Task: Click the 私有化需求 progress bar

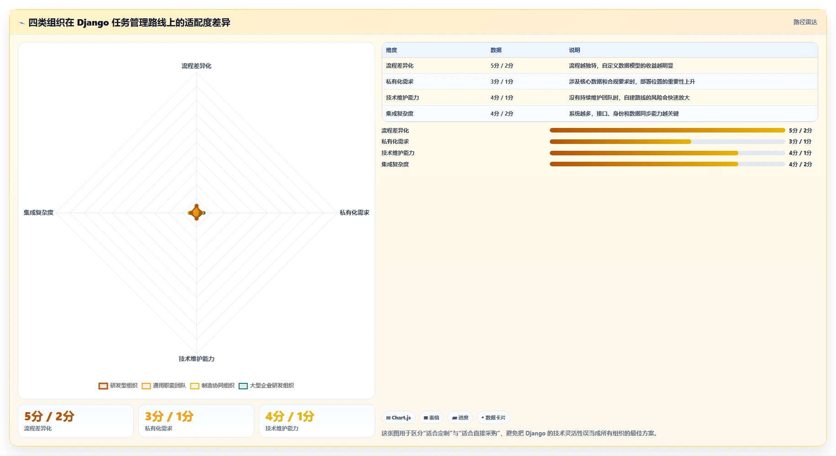Action: [667, 142]
